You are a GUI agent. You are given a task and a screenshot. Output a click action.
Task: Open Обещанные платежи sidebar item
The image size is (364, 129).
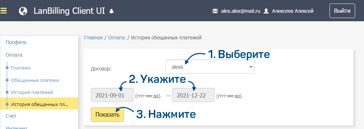35,80
